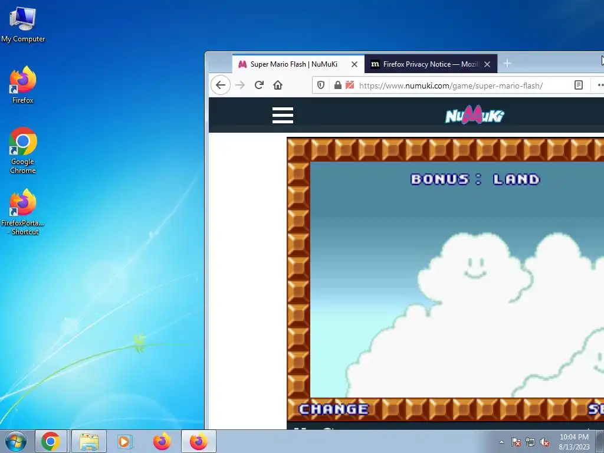Open the Action Center flag icon
Viewport: 604px width, 453px height.
516,442
